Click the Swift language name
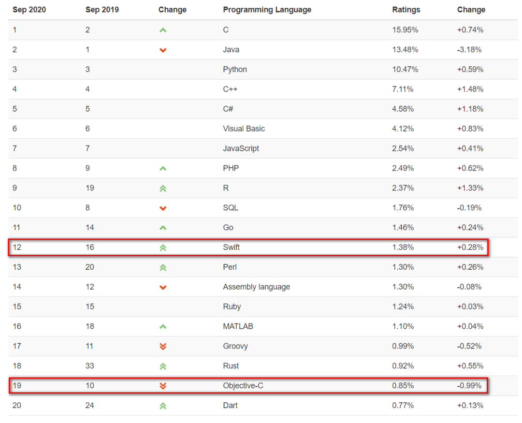Viewport: 522px width, 423px height. [x=232, y=248]
